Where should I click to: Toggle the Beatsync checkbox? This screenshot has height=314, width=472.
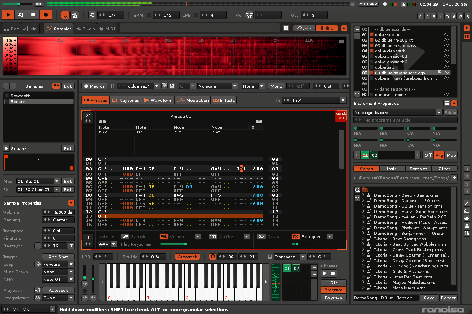pyautogui.click(x=38, y=246)
